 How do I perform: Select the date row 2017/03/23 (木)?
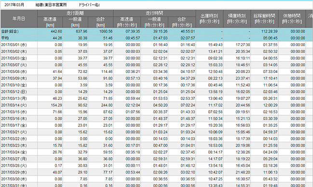14,146
